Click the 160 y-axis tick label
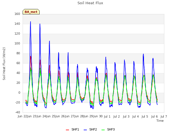Screen dimensions: 181x135 (x=17, y=14)
